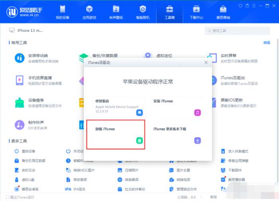Open the 压缩照片 compress photos tool

pyautogui.click(x=128, y=170)
